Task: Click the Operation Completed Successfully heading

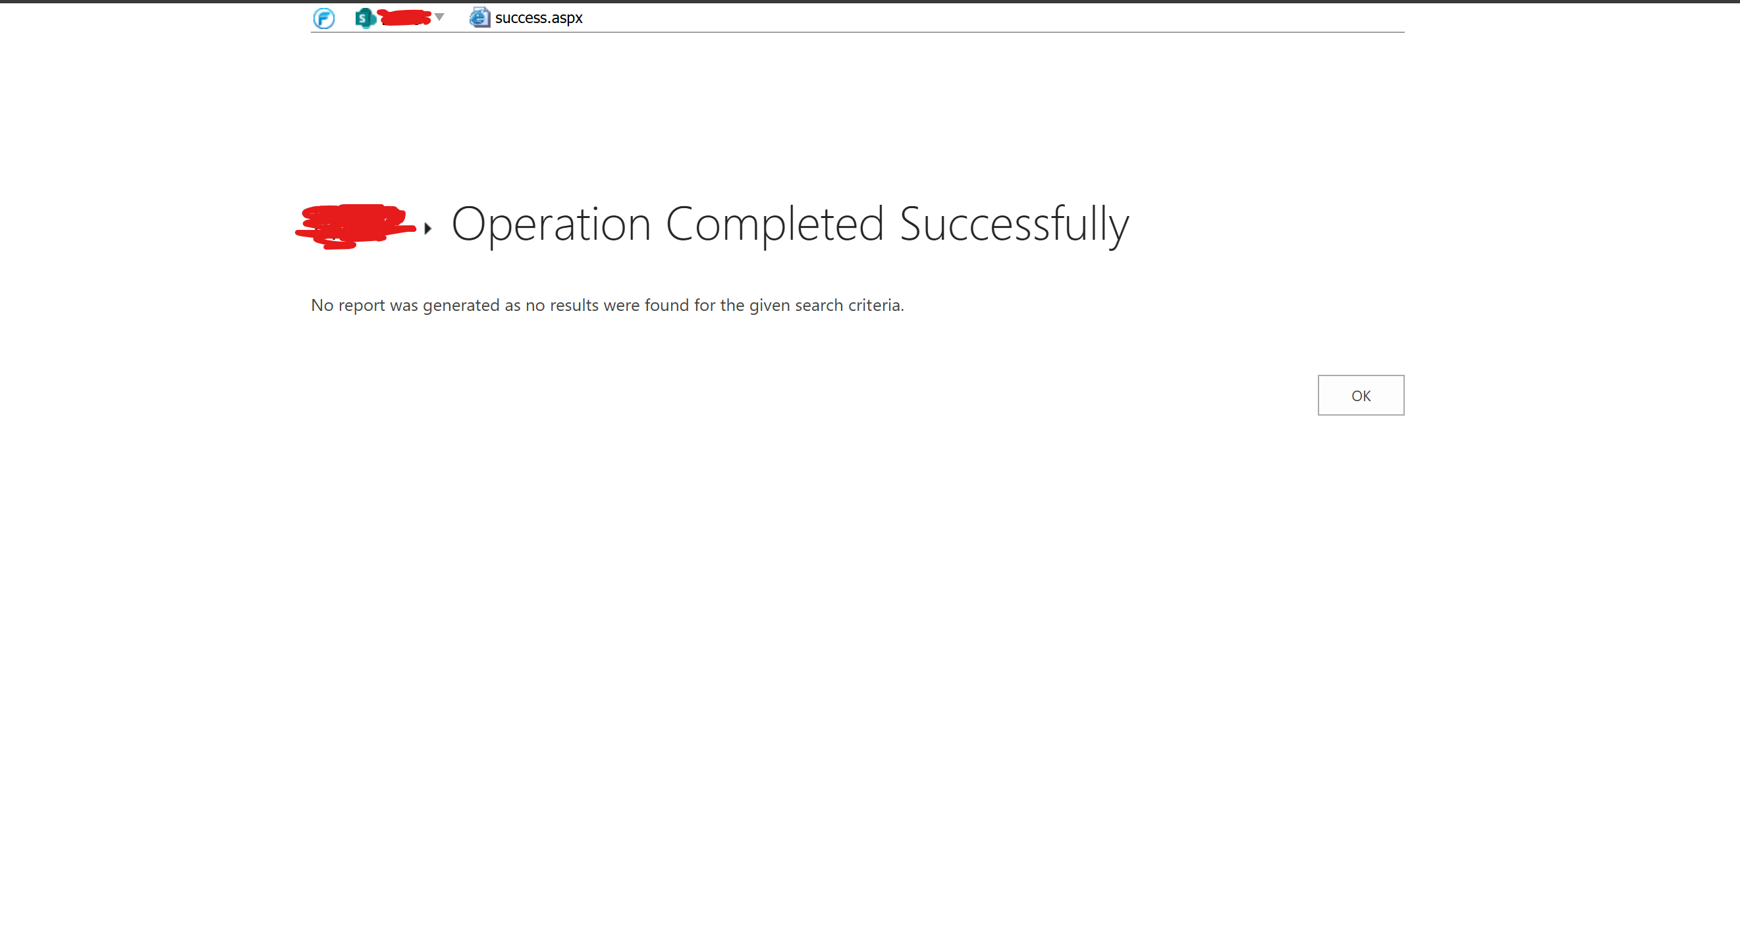Action: [x=789, y=224]
